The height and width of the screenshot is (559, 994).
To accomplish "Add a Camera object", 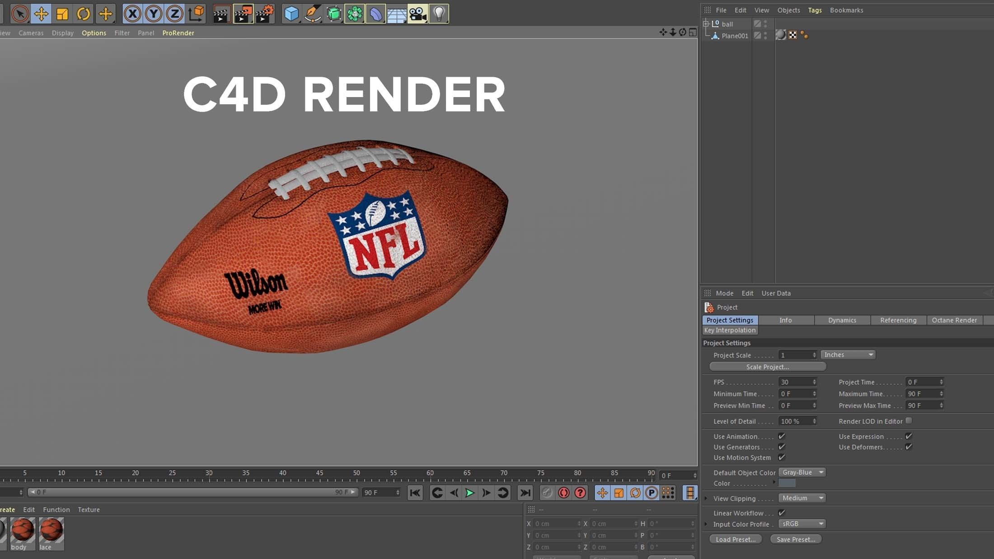I will pyautogui.click(x=418, y=14).
